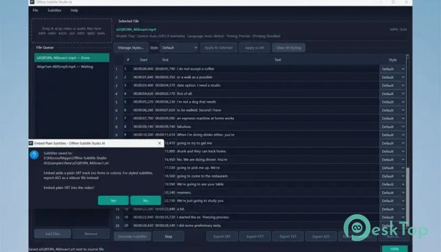Select the queue file marked Done
The height and width of the screenshot is (252, 441).
coord(72,58)
